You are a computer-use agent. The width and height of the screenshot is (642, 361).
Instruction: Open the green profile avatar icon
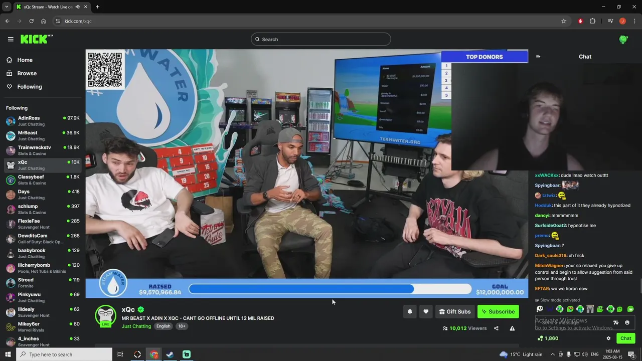[x=623, y=39]
